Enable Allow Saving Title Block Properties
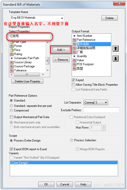The width and height of the screenshot is (127, 190). 73,85
